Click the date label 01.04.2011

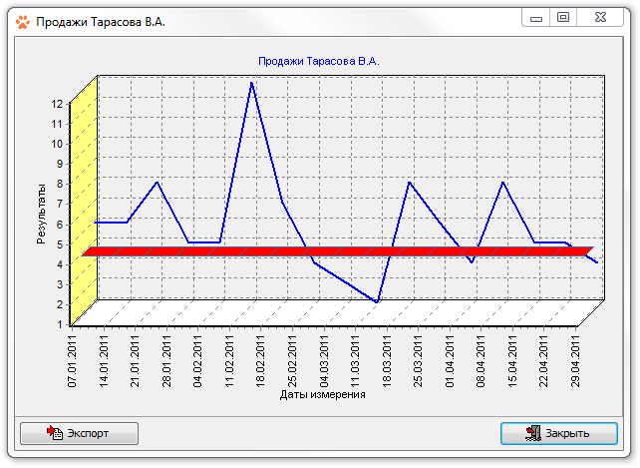451,361
